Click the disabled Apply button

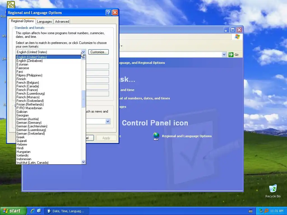coord(106,138)
